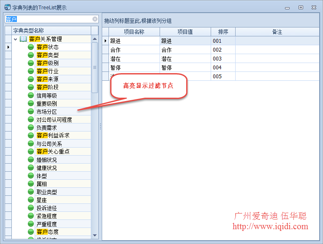Click the green icon beside 客户级别

(31, 63)
